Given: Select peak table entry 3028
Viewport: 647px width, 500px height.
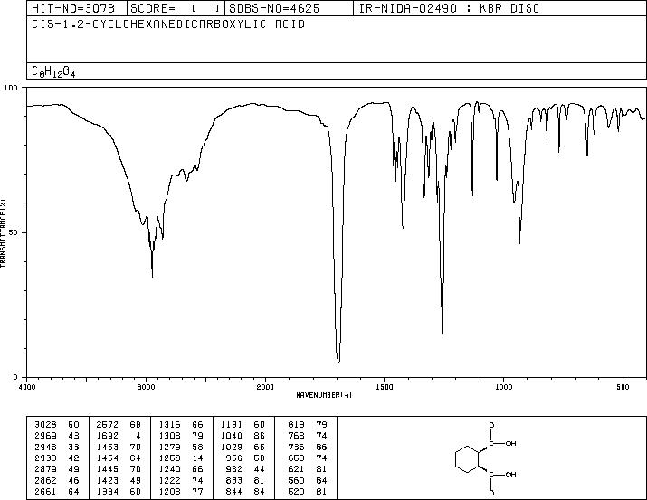Looking at the screenshot, I should (x=45, y=425).
